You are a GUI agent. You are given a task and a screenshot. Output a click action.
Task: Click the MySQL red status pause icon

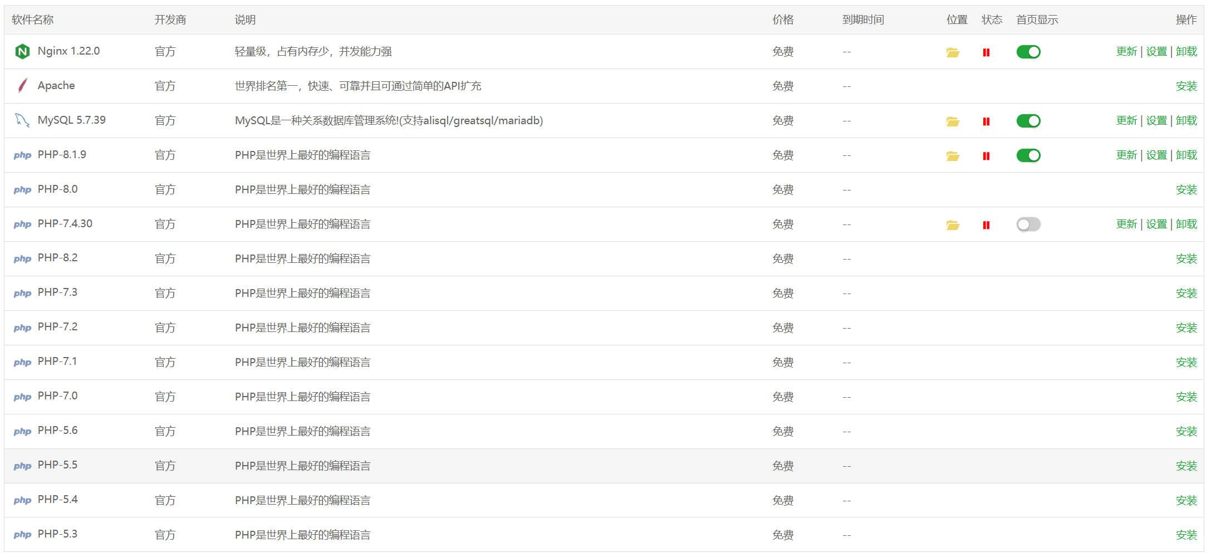tap(986, 121)
